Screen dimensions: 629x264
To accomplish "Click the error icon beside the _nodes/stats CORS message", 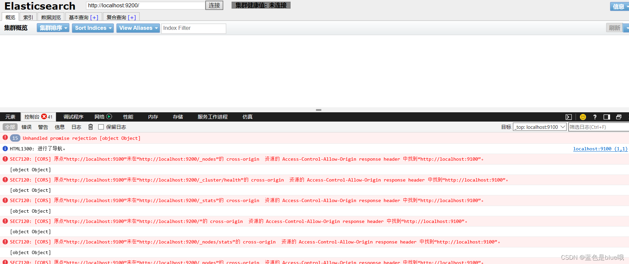I will click(x=5, y=242).
